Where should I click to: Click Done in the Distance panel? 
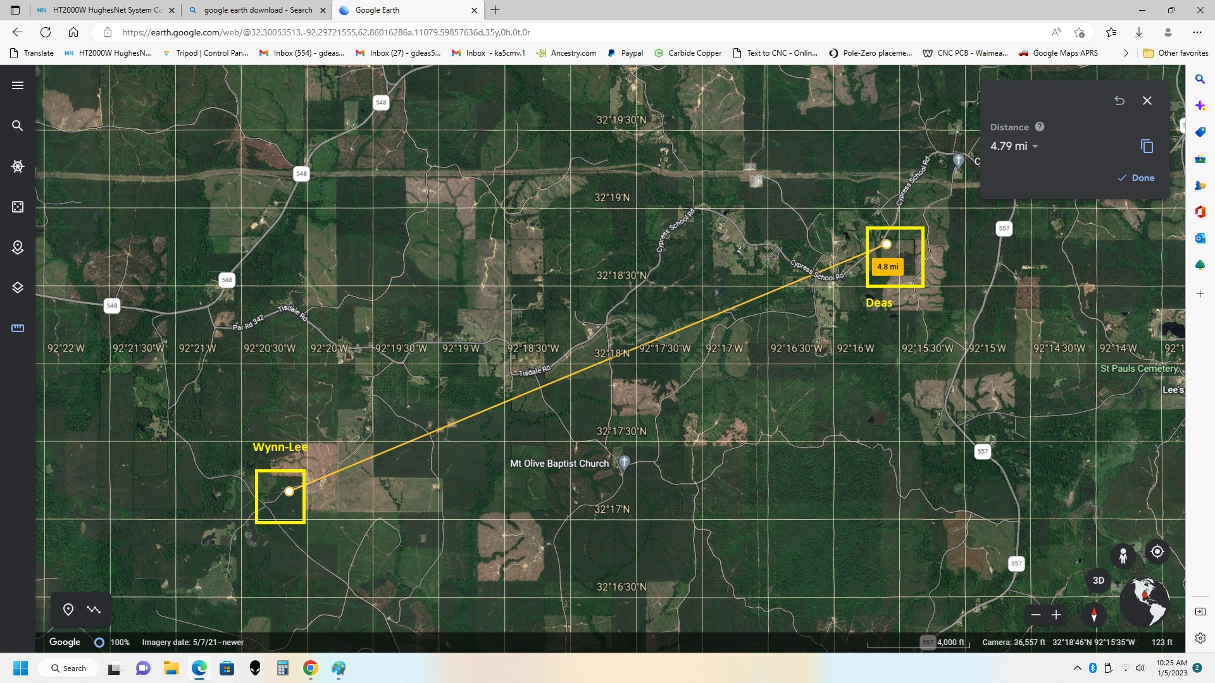[1137, 178]
